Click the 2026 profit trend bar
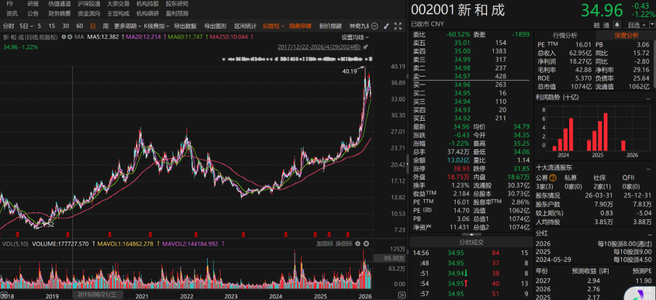 [x=623, y=146]
